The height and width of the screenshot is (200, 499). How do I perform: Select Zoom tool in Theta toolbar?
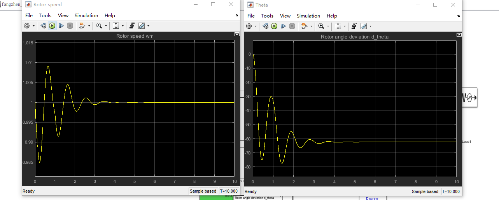tap(321, 26)
